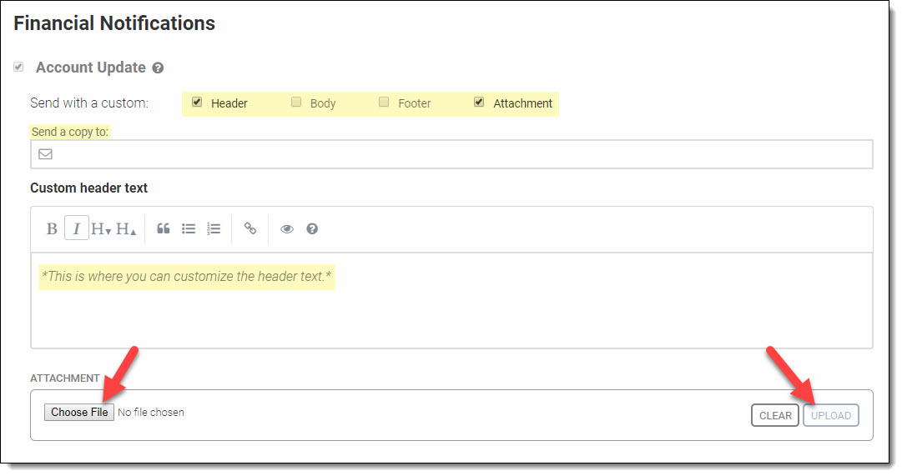Insert a hyperlink using link icon
This screenshot has height=476, width=902.
point(250,228)
